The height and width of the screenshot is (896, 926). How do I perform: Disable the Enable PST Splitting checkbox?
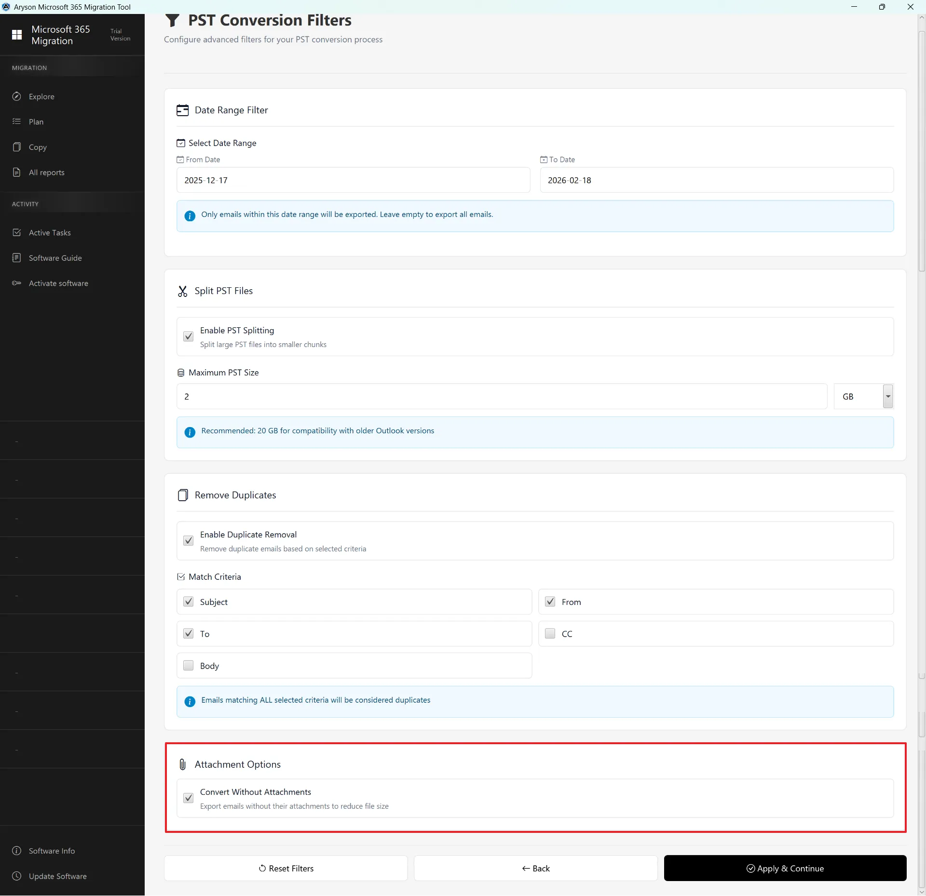188,336
